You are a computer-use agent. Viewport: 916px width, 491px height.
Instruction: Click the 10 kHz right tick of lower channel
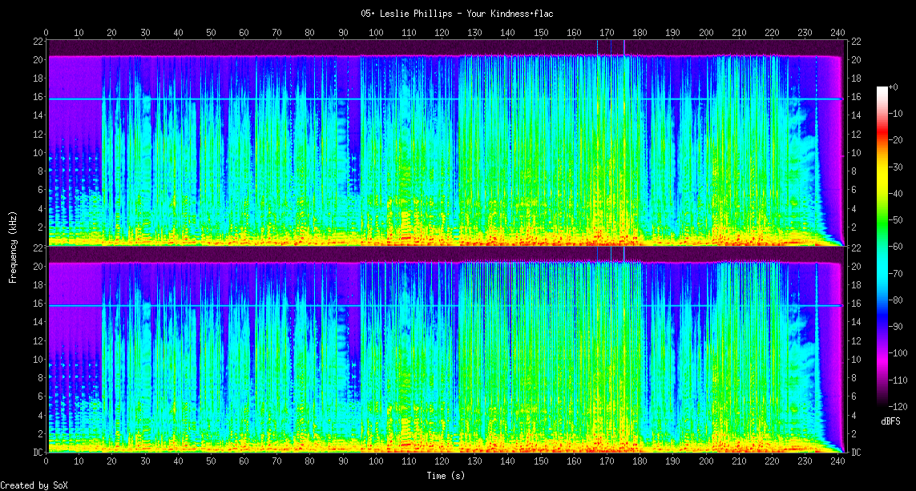[x=856, y=359]
